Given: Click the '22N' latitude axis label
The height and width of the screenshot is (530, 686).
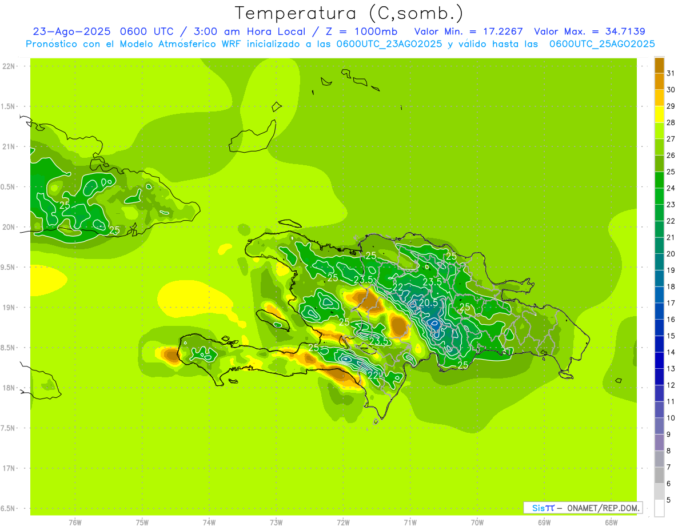Looking at the screenshot, I should [x=10, y=66].
